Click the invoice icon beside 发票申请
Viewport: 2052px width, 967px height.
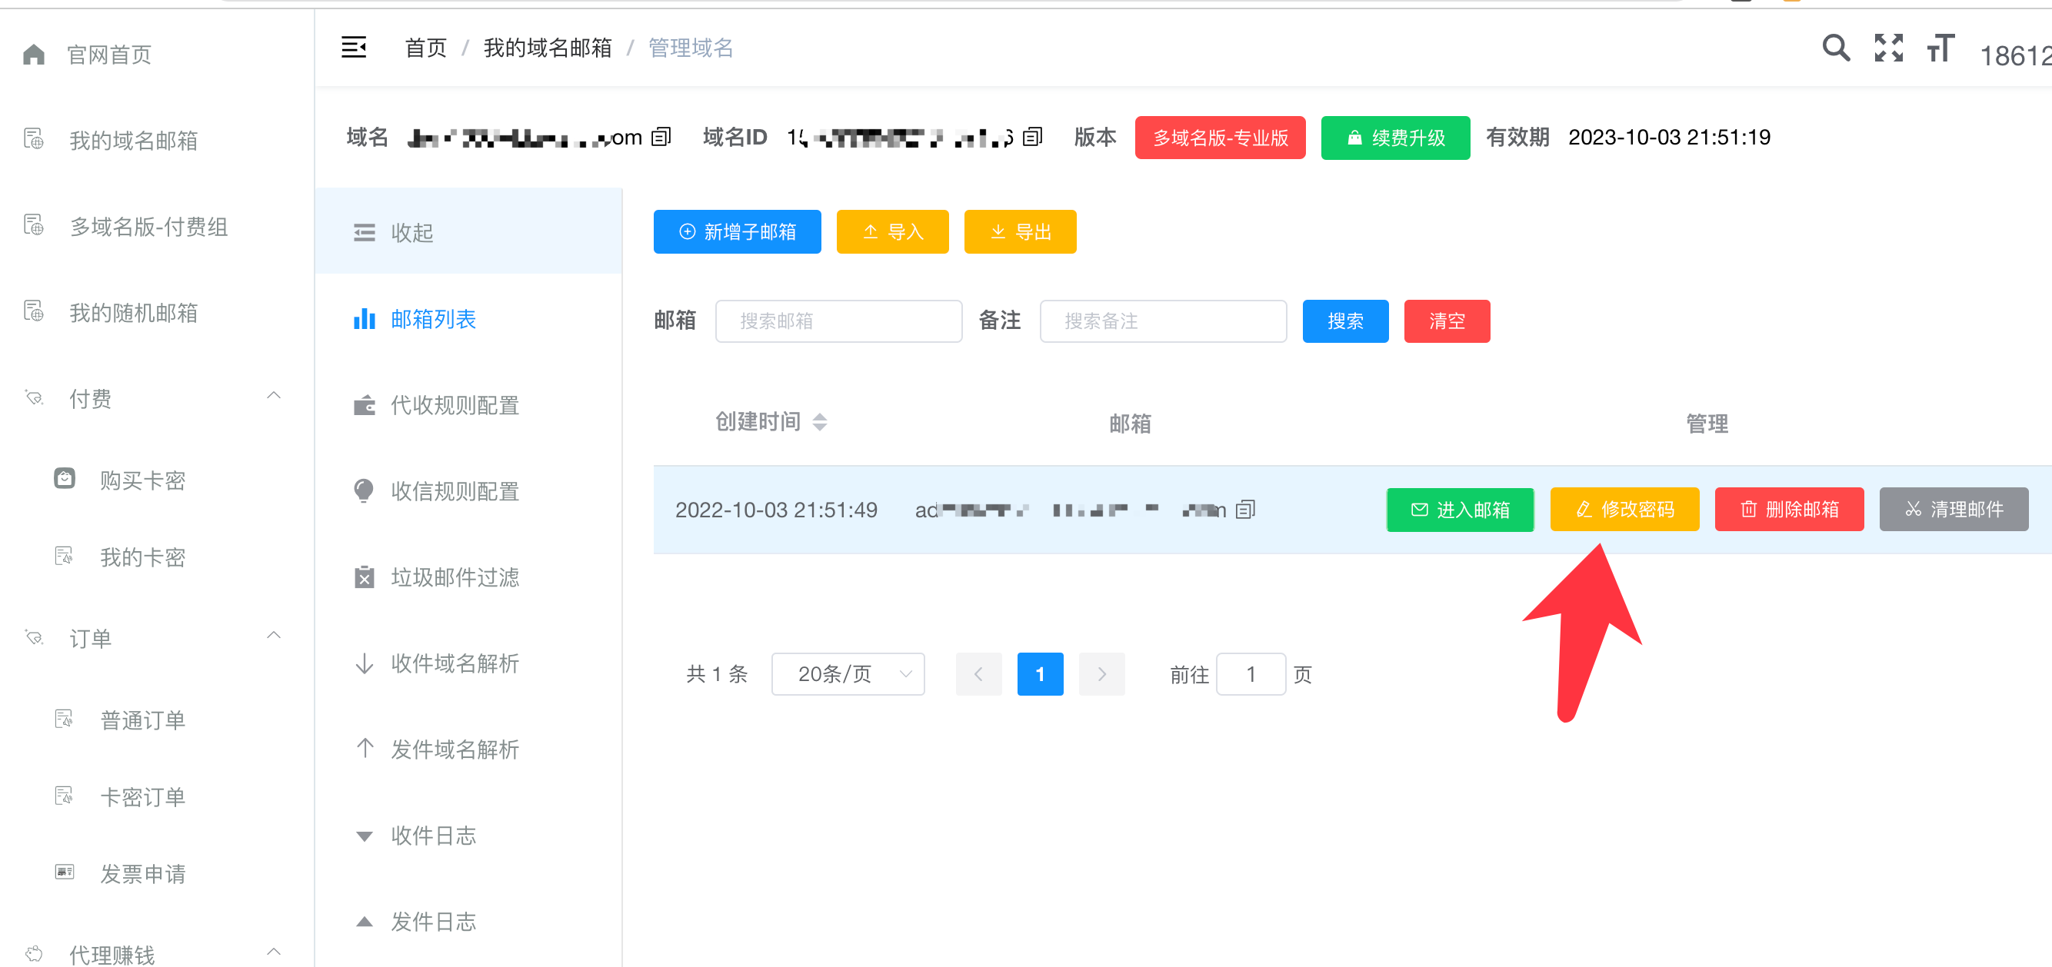coord(65,872)
